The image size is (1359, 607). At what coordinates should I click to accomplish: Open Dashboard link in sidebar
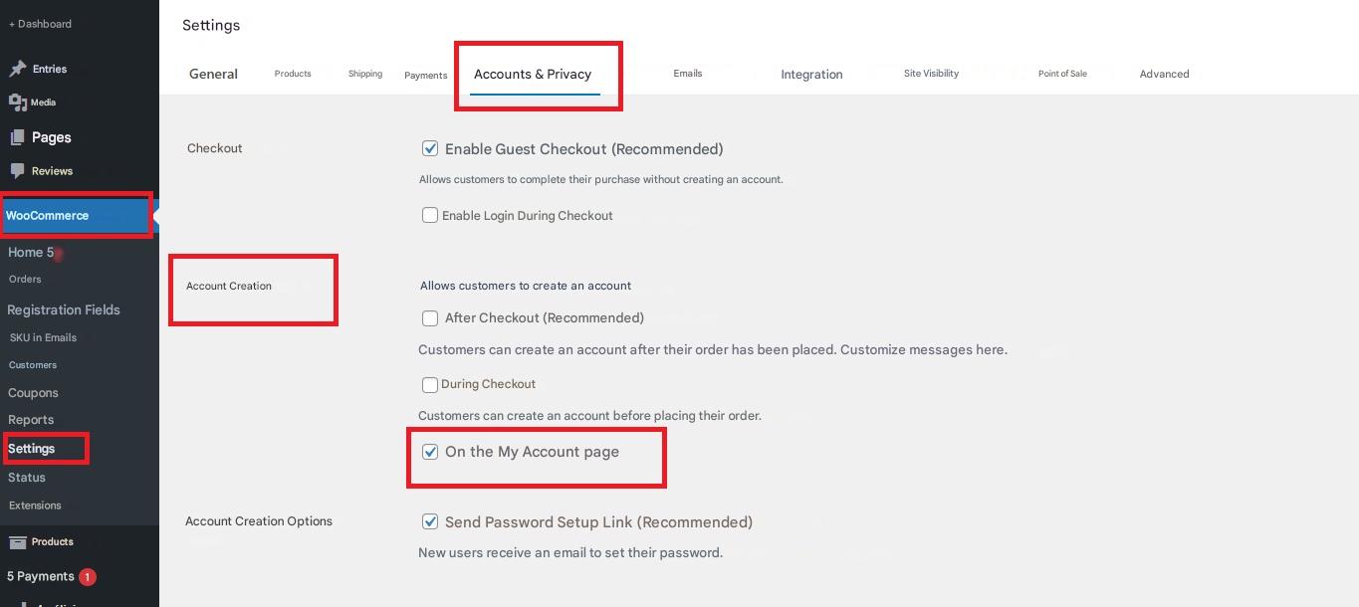coord(41,24)
